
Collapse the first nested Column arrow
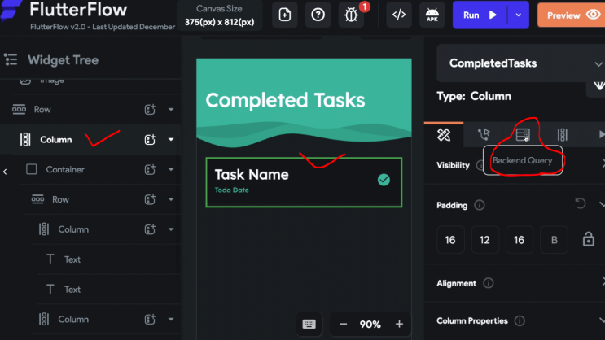point(171,229)
